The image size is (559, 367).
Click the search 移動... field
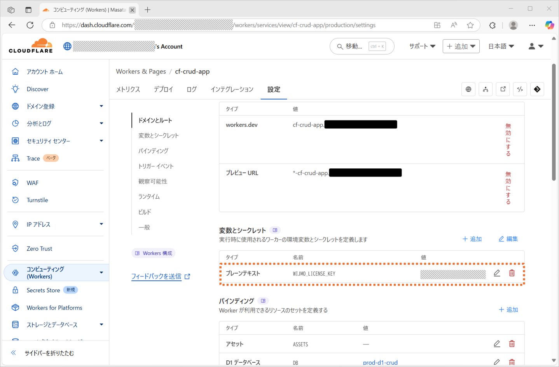[362, 46]
